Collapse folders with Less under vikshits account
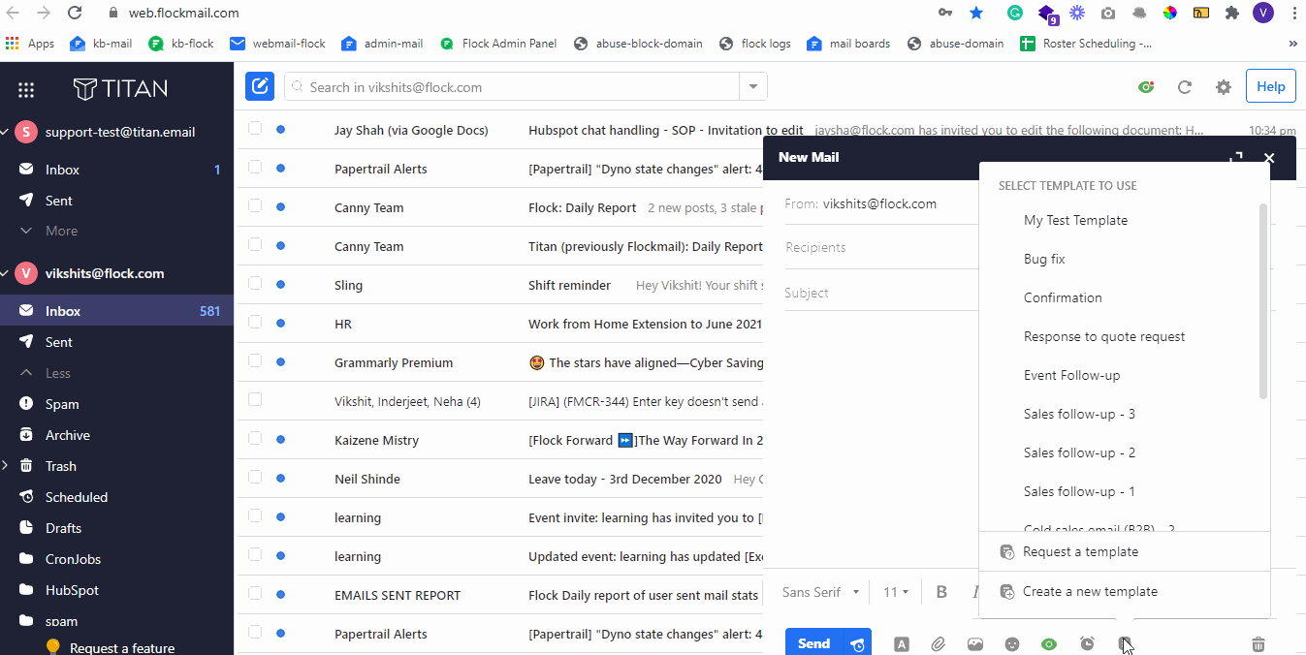 (47, 373)
